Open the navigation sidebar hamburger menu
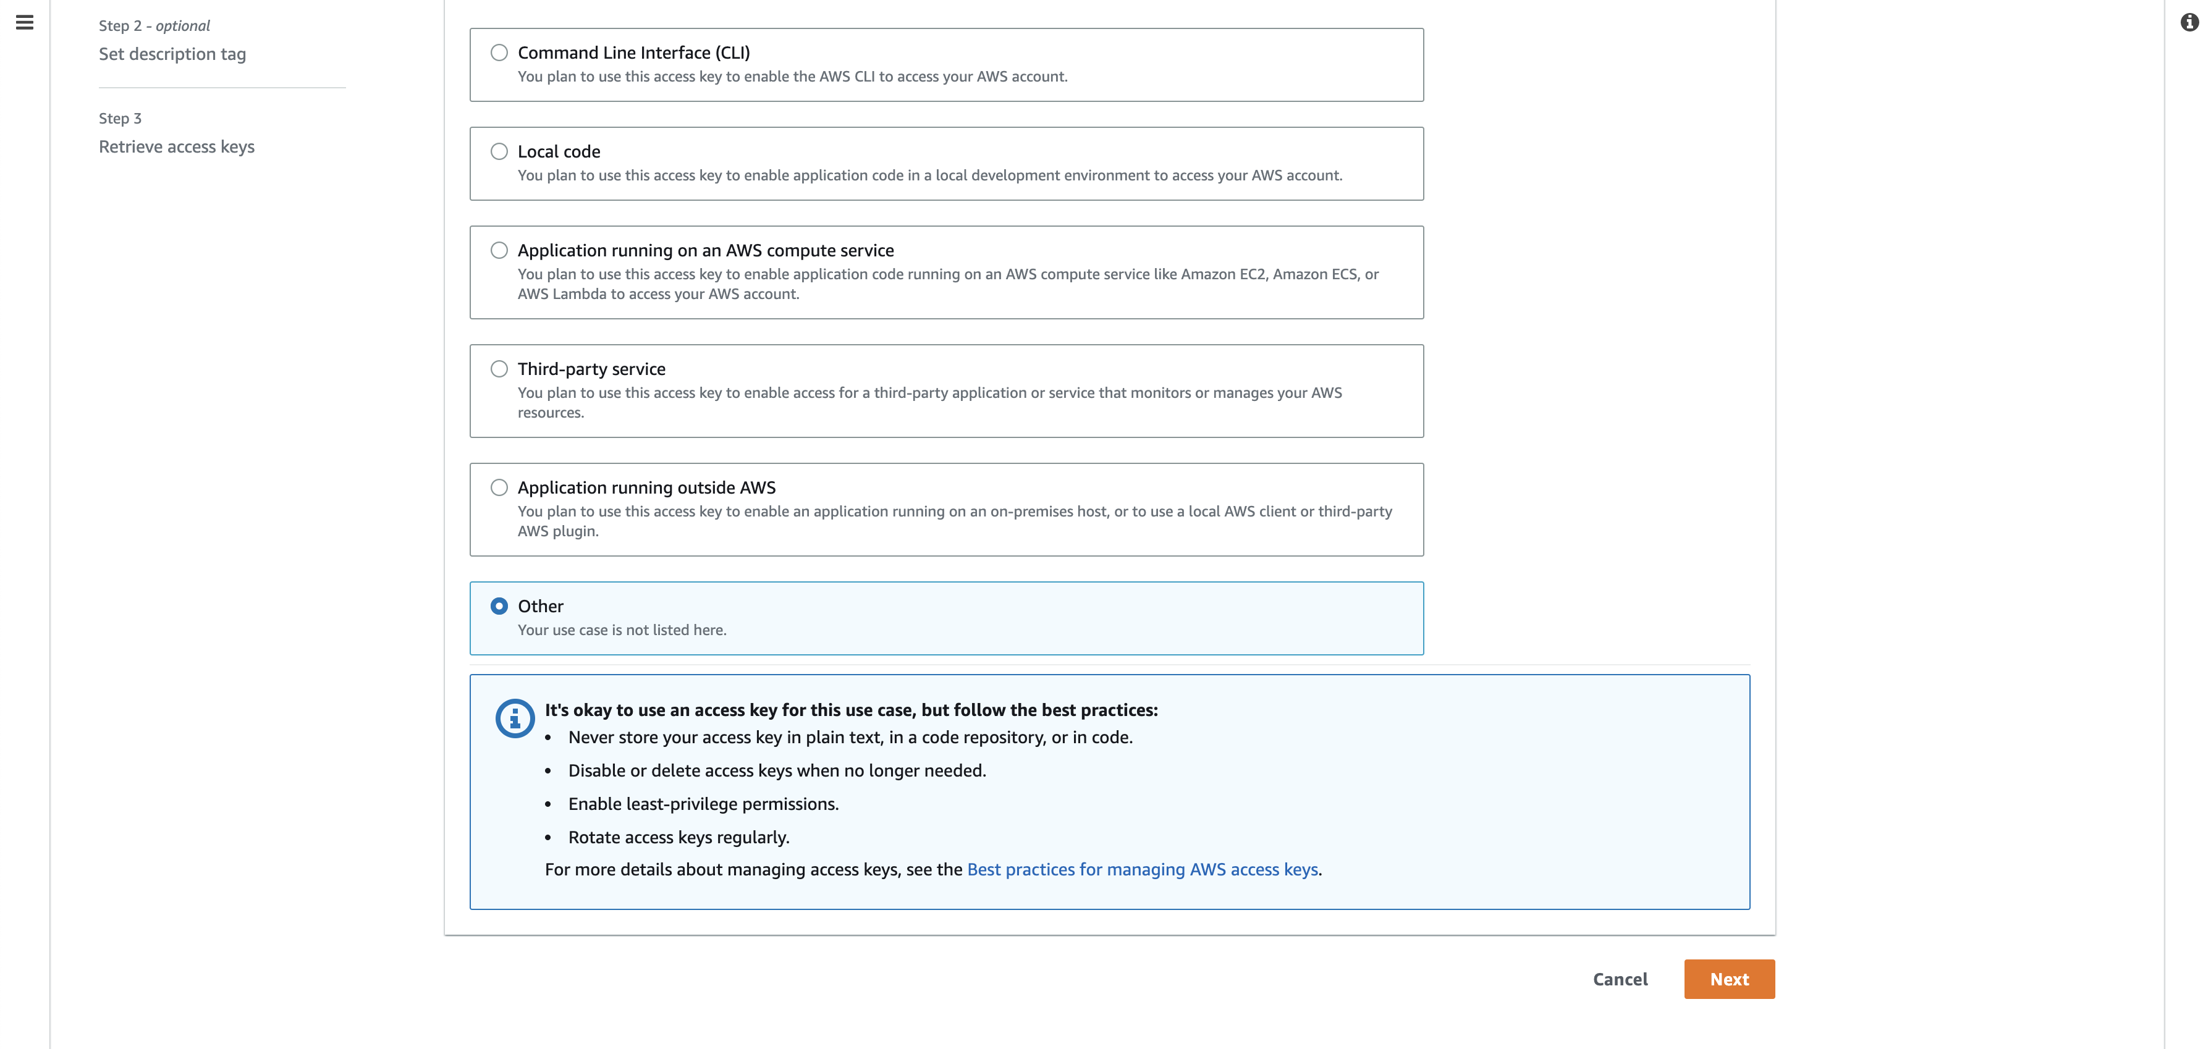This screenshot has width=2211, height=1049. (x=23, y=23)
